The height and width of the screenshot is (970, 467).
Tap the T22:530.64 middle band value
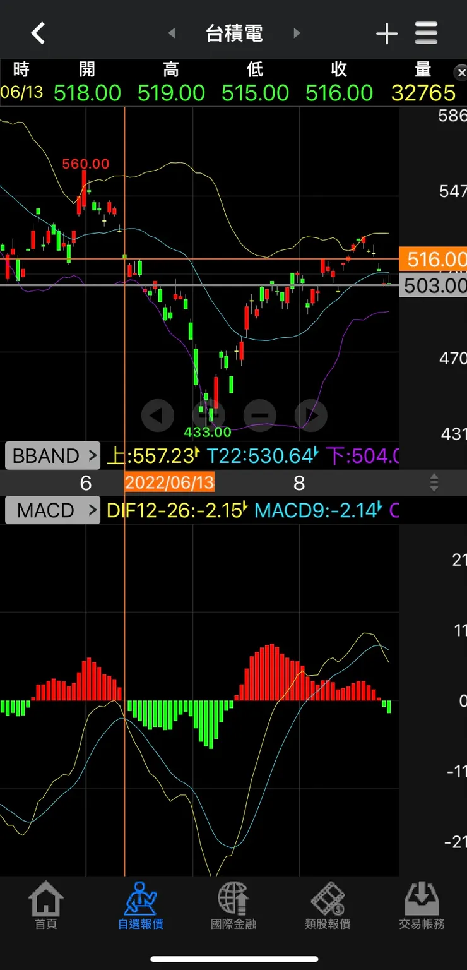[x=263, y=456]
